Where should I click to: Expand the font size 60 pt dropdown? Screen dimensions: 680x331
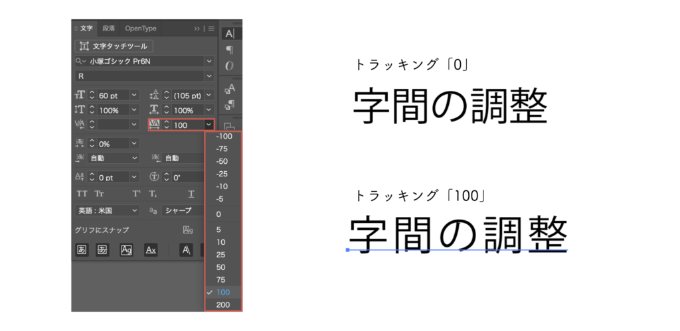(135, 96)
